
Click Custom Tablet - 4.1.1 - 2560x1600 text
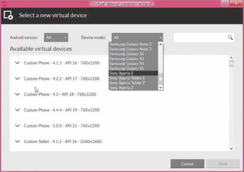pyautogui.click(x=63, y=141)
